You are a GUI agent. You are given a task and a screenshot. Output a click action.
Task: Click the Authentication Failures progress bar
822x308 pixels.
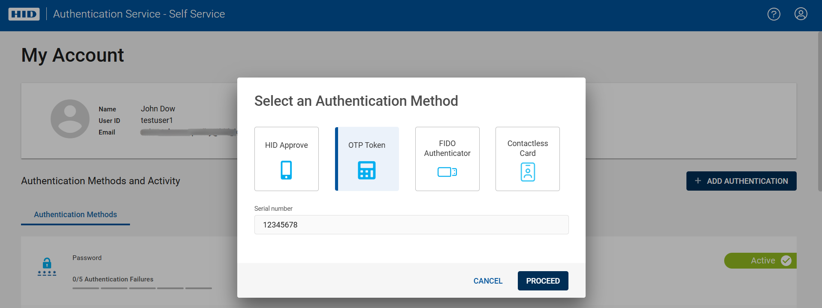point(142,288)
